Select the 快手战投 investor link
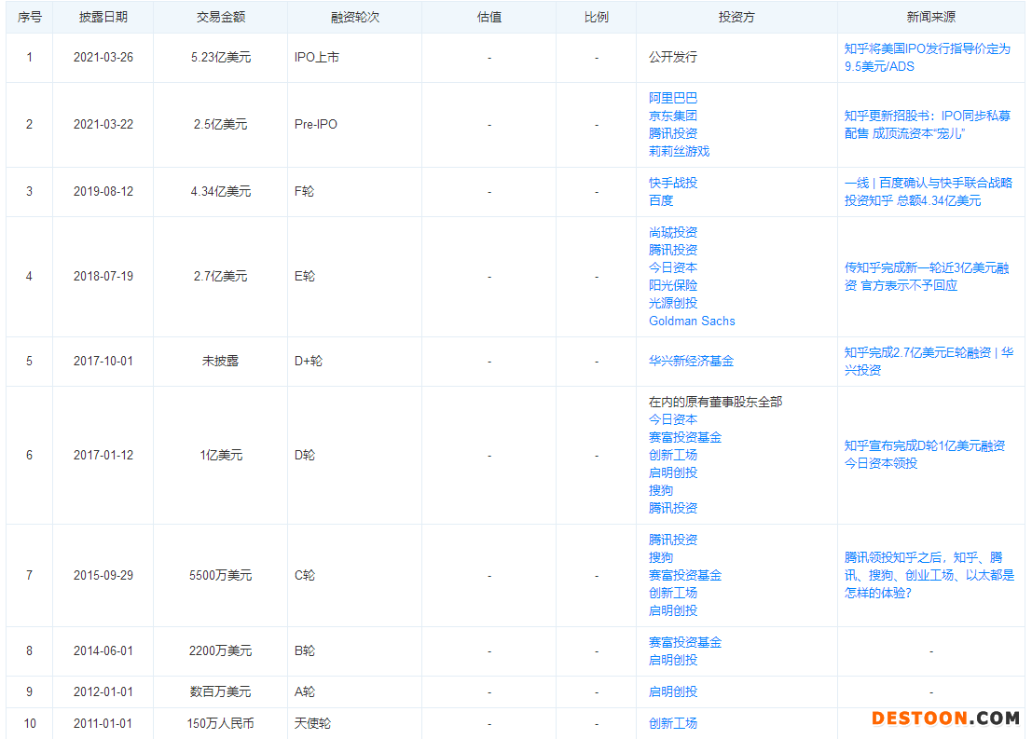The image size is (1032, 739). pyautogui.click(x=672, y=183)
